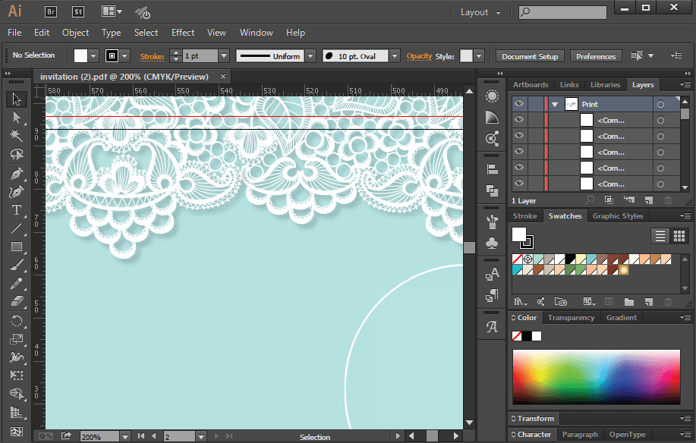Image resolution: width=696 pixels, height=443 pixels.
Task: Open Adobe Bridge via the Br icon
Action: (x=51, y=12)
